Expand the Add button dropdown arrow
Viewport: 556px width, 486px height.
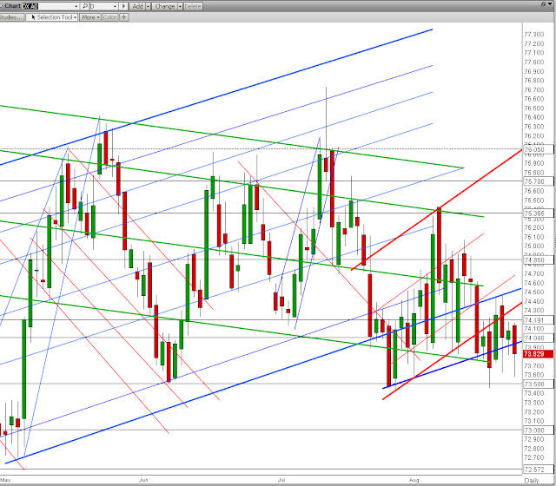point(148,6)
